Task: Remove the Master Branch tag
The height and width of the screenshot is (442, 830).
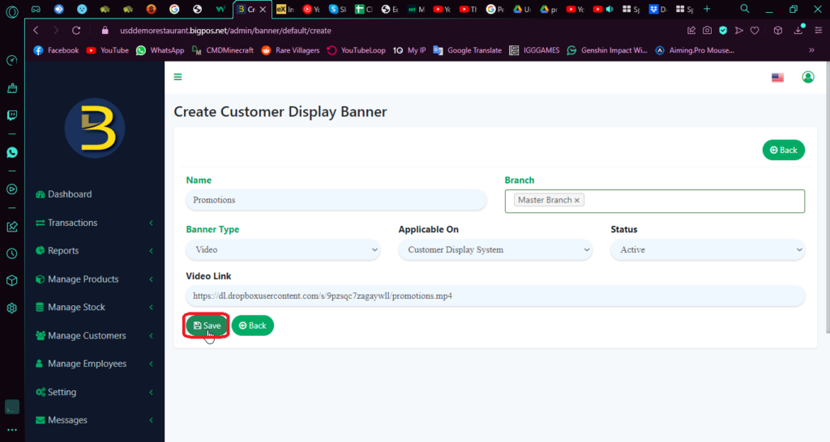Action: tap(577, 201)
